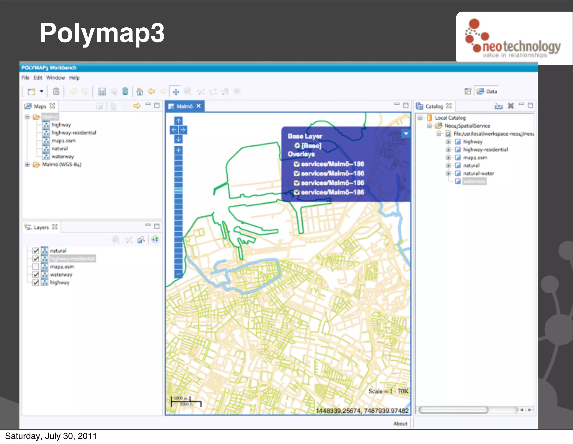This screenshot has height=444, width=573.
Task: Expand the Malmö (WGS-84) folder
Action: tap(27, 164)
